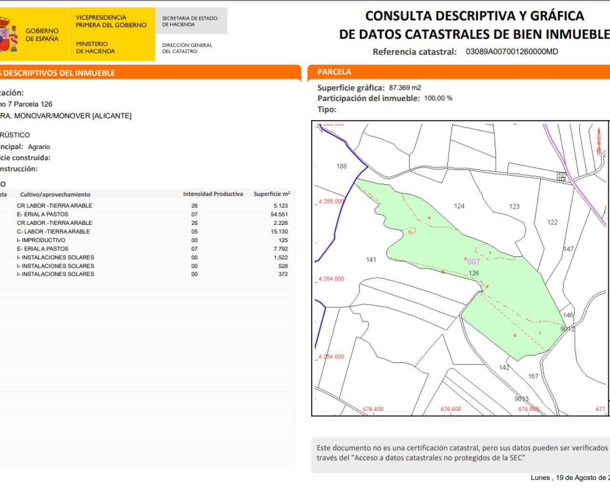
Task: Click the Gobierno de España logo text
Action: (42, 35)
